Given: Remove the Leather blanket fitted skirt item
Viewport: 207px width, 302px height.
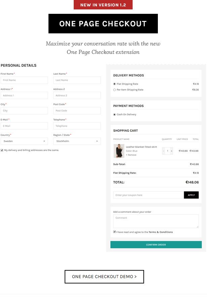Looking at the screenshot, I should (131, 155).
